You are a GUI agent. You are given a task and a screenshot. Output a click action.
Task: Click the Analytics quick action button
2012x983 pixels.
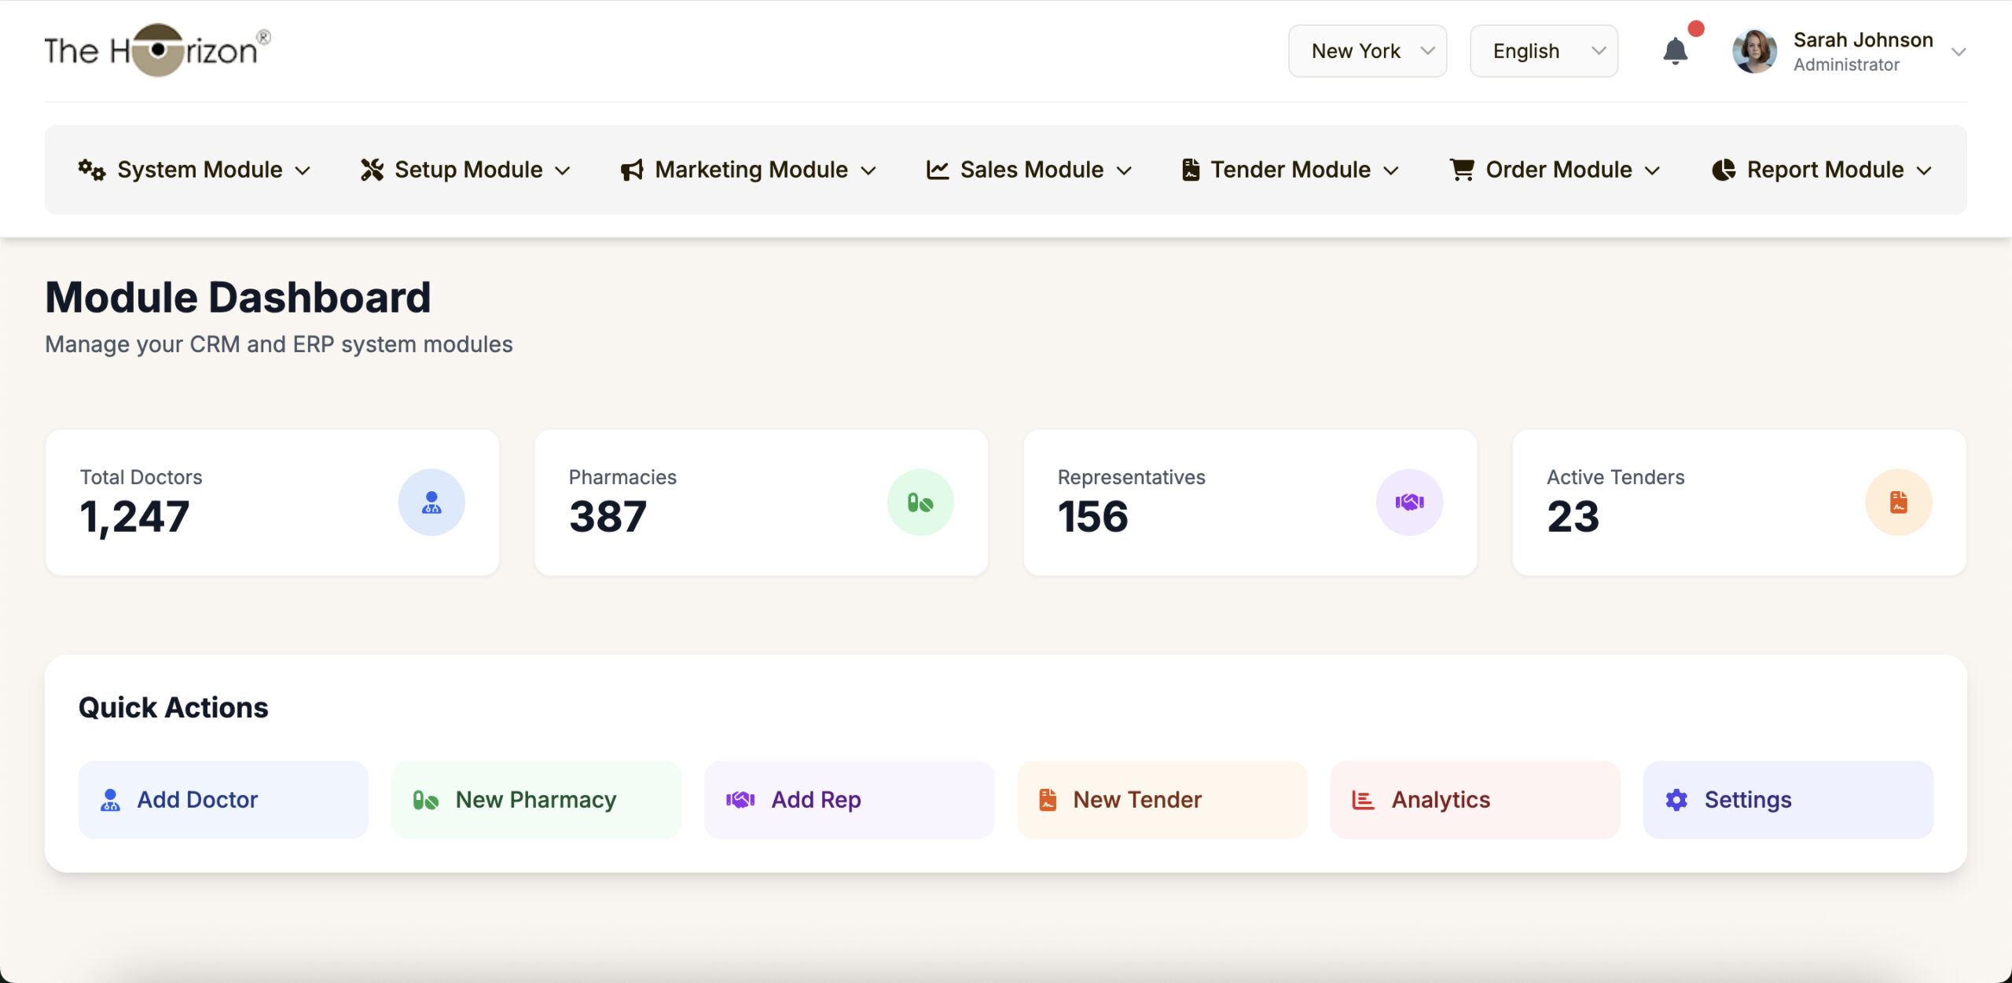tap(1474, 800)
